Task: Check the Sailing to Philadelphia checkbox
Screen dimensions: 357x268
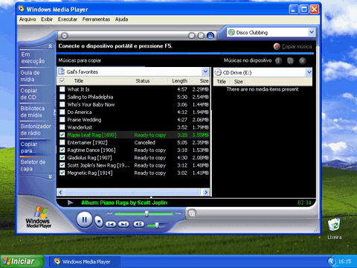Action: click(x=62, y=97)
